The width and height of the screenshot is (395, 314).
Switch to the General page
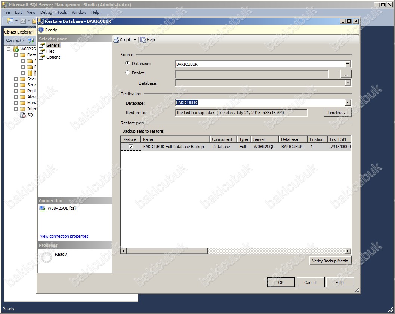[53, 45]
